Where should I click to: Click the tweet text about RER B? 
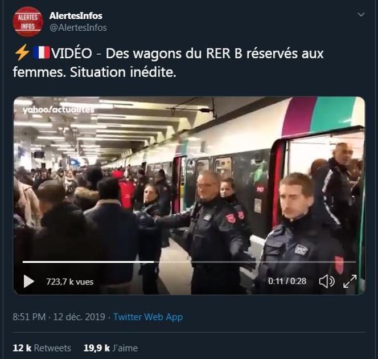pyautogui.click(x=168, y=63)
